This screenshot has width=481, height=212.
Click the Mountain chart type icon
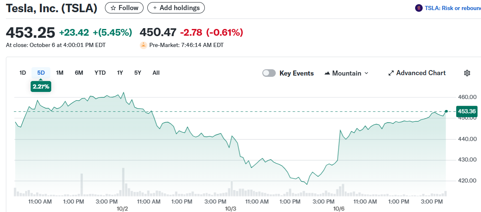click(327, 73)
